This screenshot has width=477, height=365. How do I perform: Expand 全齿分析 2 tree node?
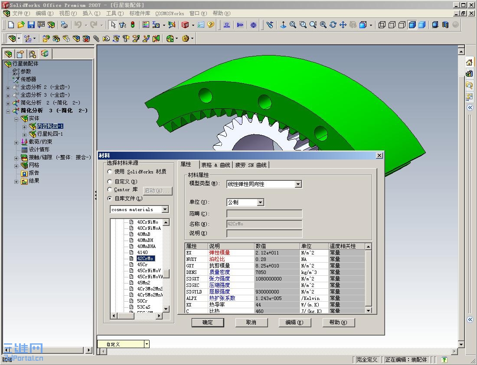pos(8,88)
